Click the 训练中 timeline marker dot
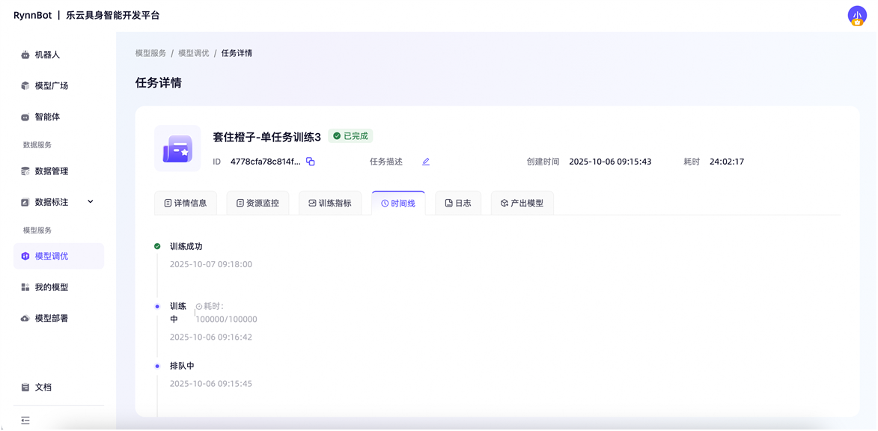The image size is (878, 431). [x=157, y=306]
